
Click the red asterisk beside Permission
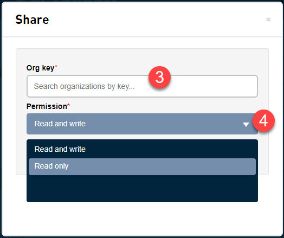coord(68,105)
